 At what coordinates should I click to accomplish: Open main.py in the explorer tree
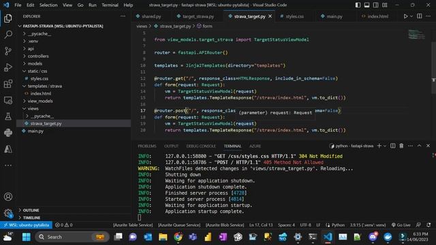35,131
